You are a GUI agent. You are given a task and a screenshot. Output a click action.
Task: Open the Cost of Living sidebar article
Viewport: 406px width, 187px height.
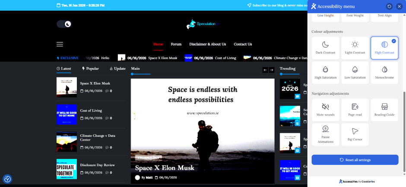pos(91,111)
